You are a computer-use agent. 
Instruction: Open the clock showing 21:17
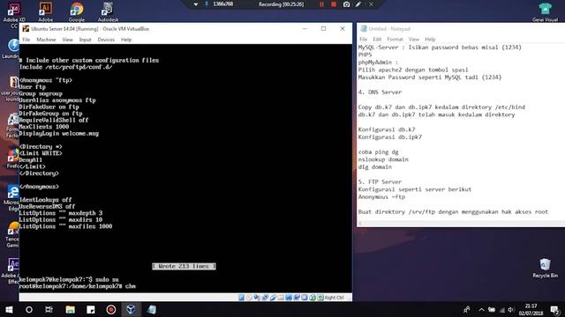531,309
